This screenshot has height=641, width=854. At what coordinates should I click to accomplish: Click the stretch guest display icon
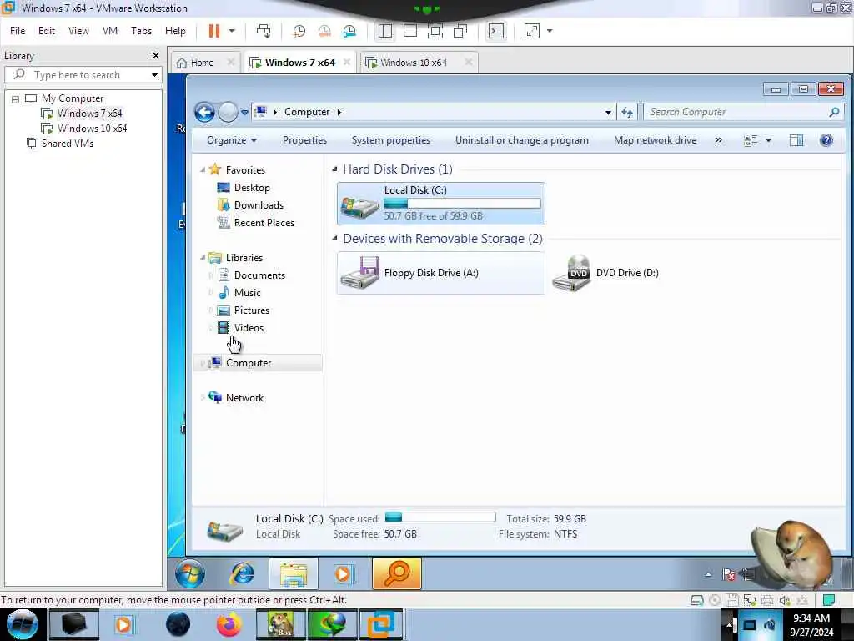tap(531, 31)
